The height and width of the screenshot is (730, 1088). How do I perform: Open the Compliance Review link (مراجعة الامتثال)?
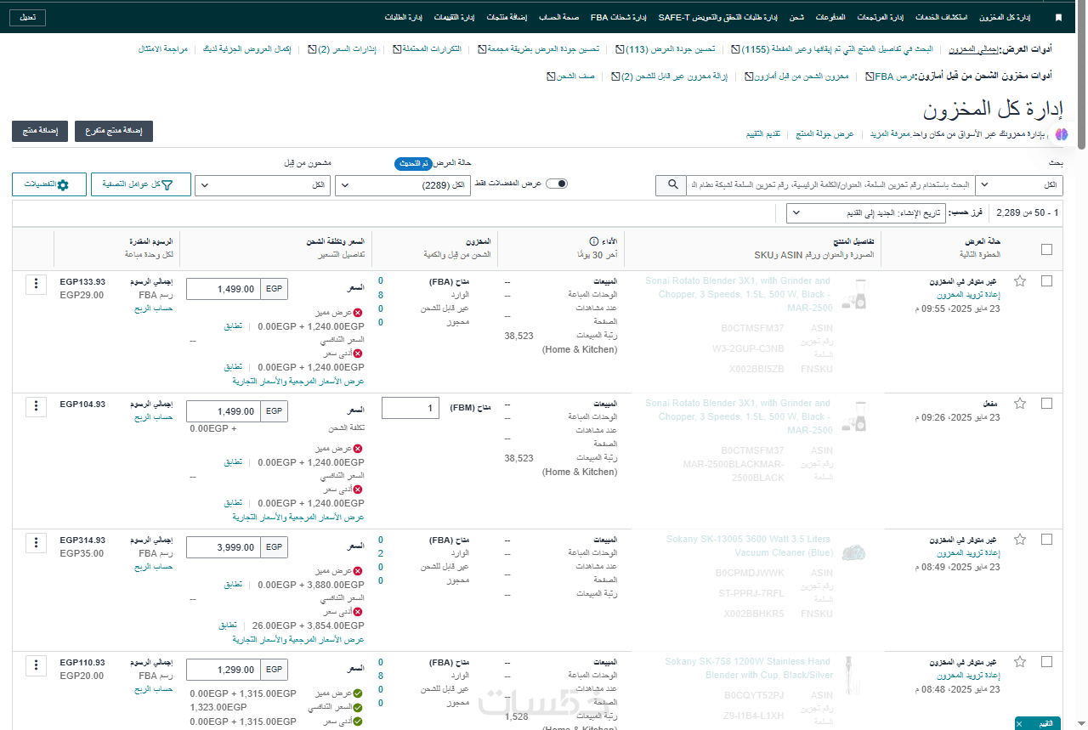coord(163,49)
